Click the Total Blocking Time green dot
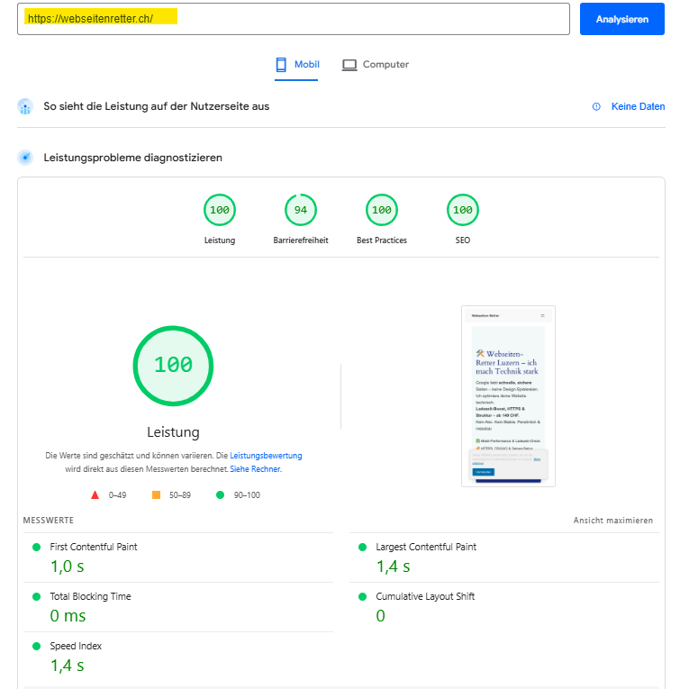This screenshot has height=689, width=698. point(37,596)
